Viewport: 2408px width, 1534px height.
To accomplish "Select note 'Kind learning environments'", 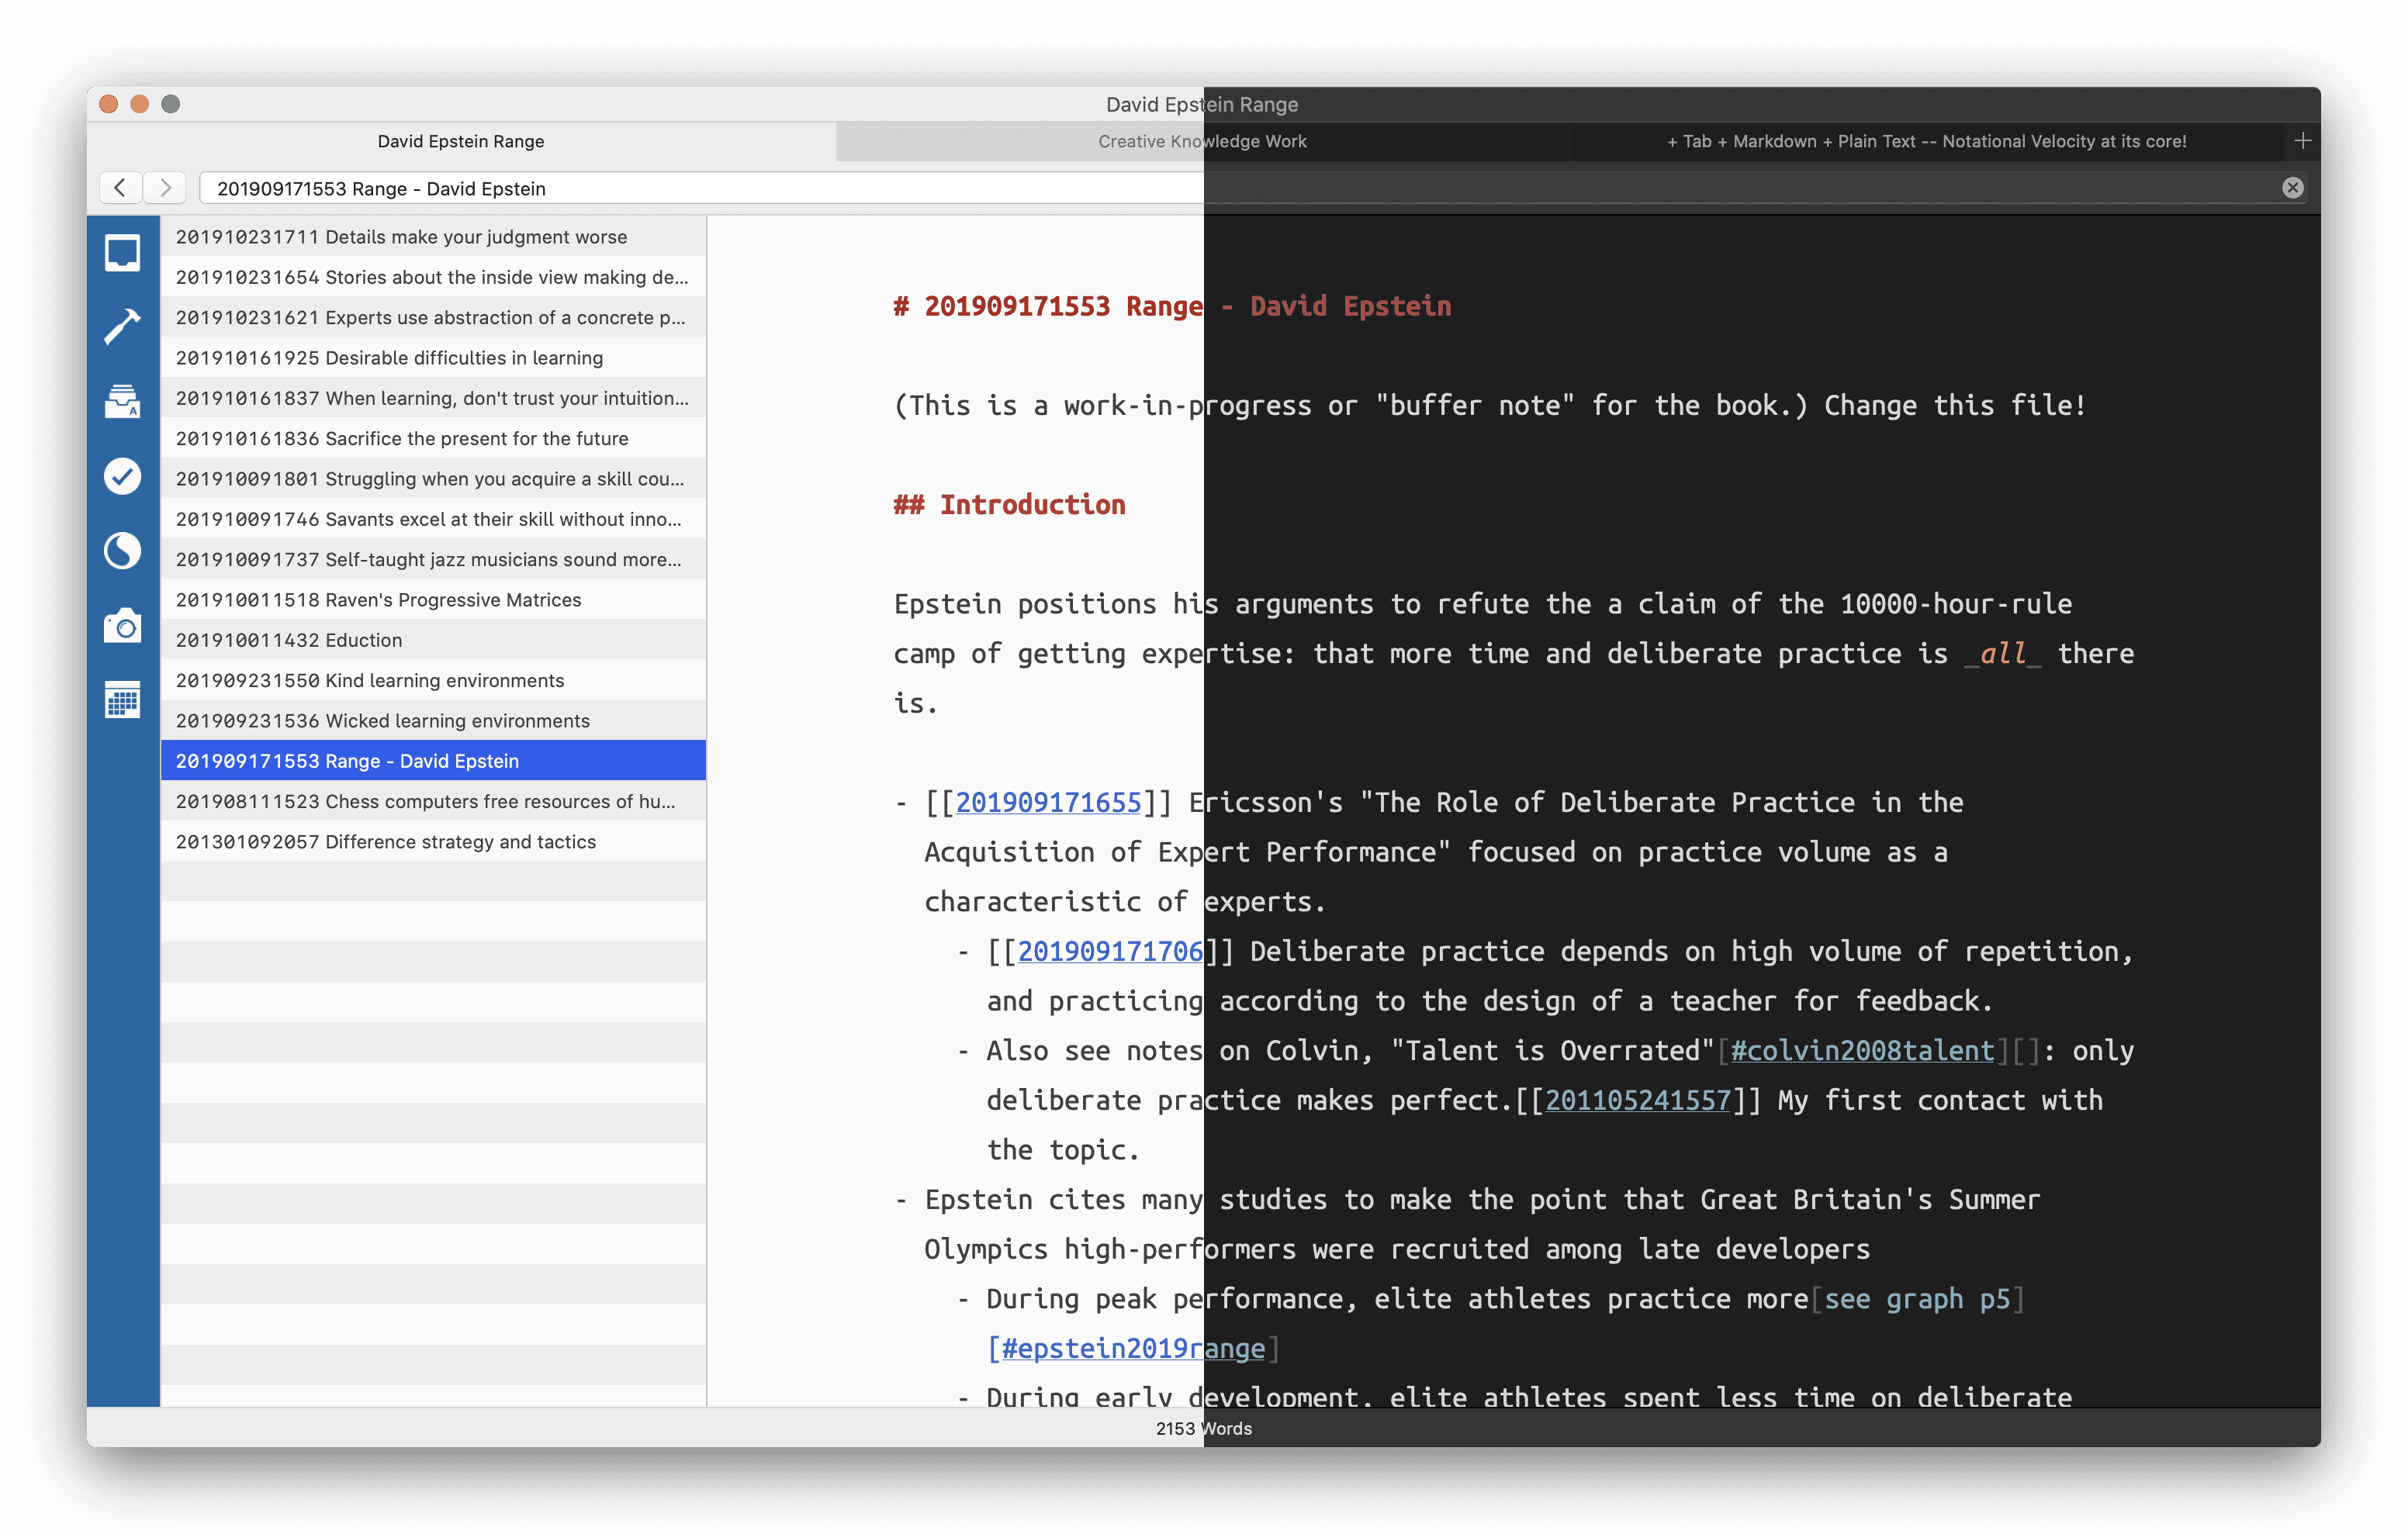I will pyautogui.click(x=433, y=680).
